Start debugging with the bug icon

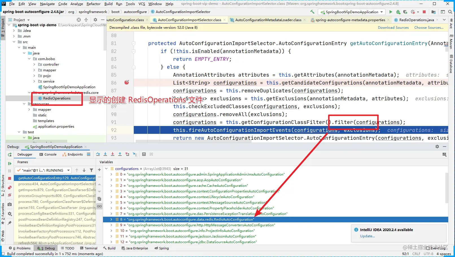398,12
